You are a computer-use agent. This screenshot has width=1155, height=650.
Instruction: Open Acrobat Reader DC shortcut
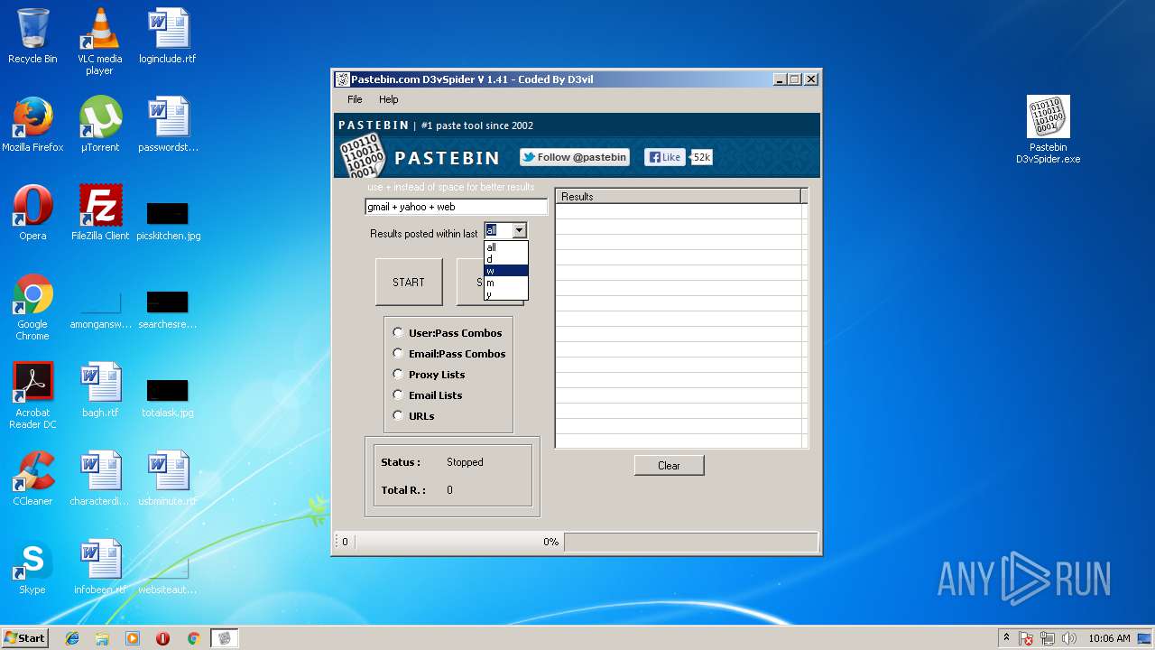(32, 395)
